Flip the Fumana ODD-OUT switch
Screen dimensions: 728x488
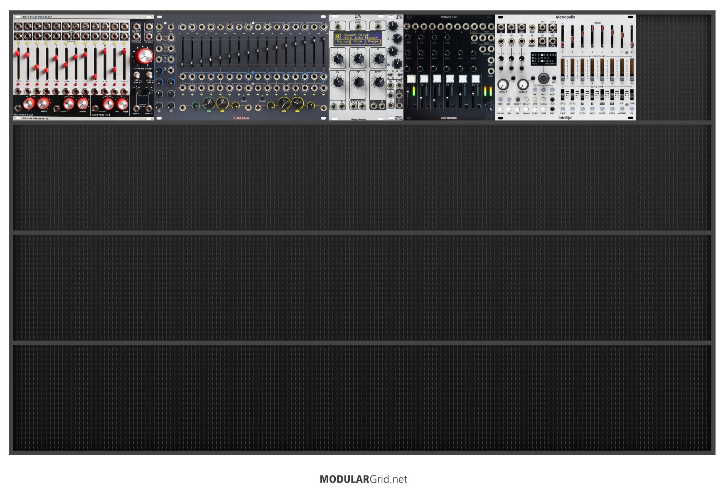pos(243,98)
